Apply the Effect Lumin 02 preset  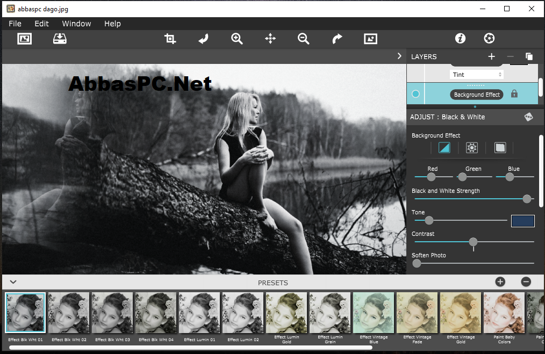point(243,313)
